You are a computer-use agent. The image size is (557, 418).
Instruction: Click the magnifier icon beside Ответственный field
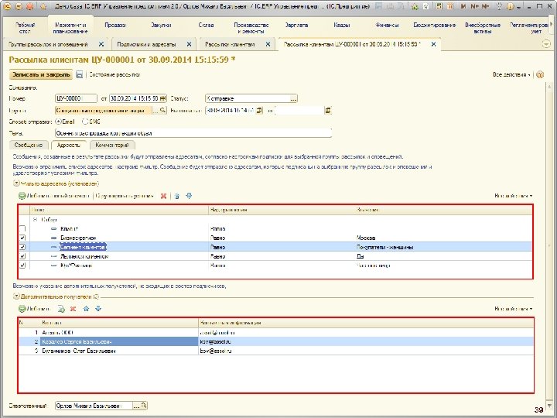click(x=143, y=405)
